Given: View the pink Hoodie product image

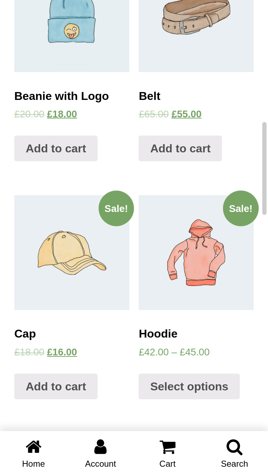Looking at the screenshot, I should coord(196,253).
